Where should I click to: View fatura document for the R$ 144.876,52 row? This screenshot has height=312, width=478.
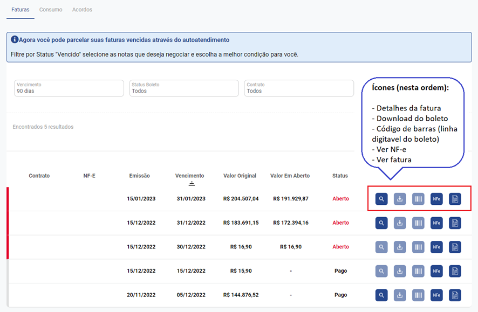tap(455, 295)
